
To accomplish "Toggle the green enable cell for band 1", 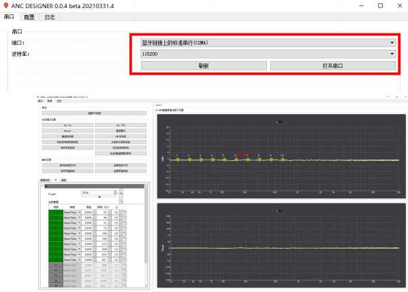I will (x=56, y=213).
